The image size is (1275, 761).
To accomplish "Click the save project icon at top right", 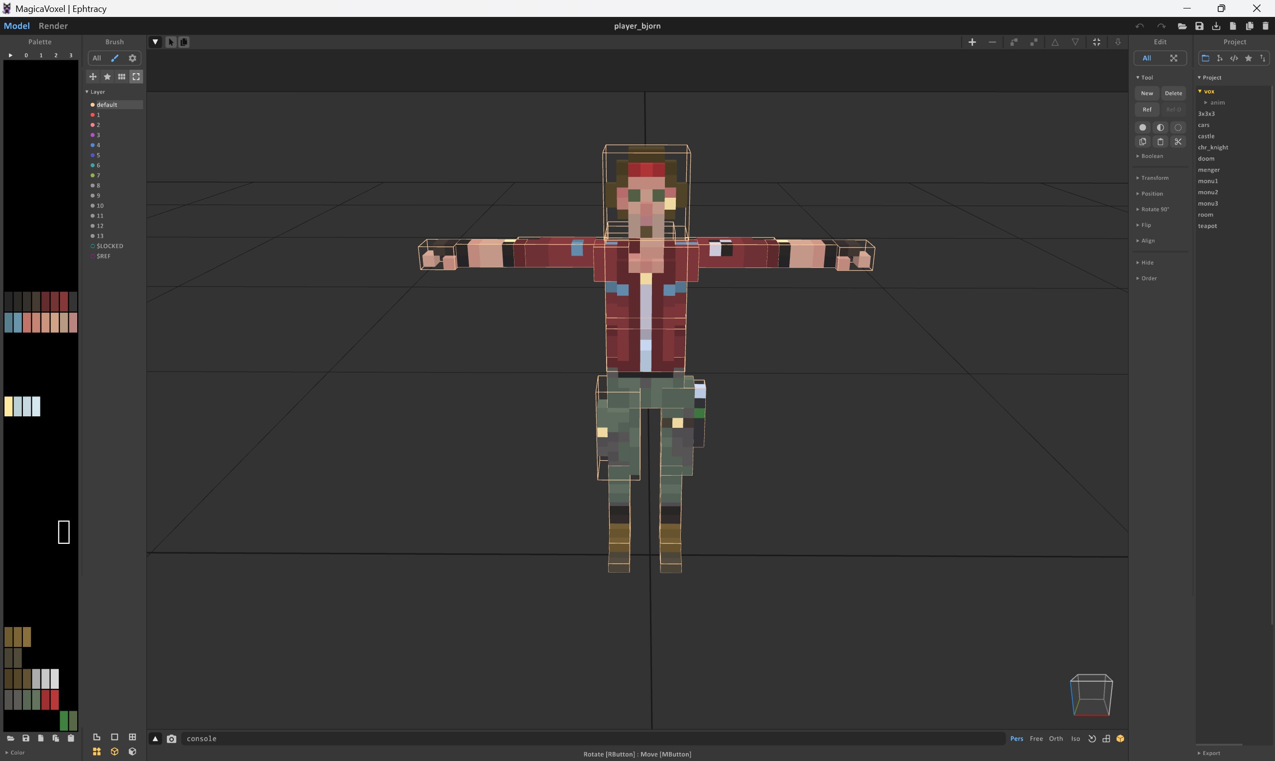I will coord(1199,26).
